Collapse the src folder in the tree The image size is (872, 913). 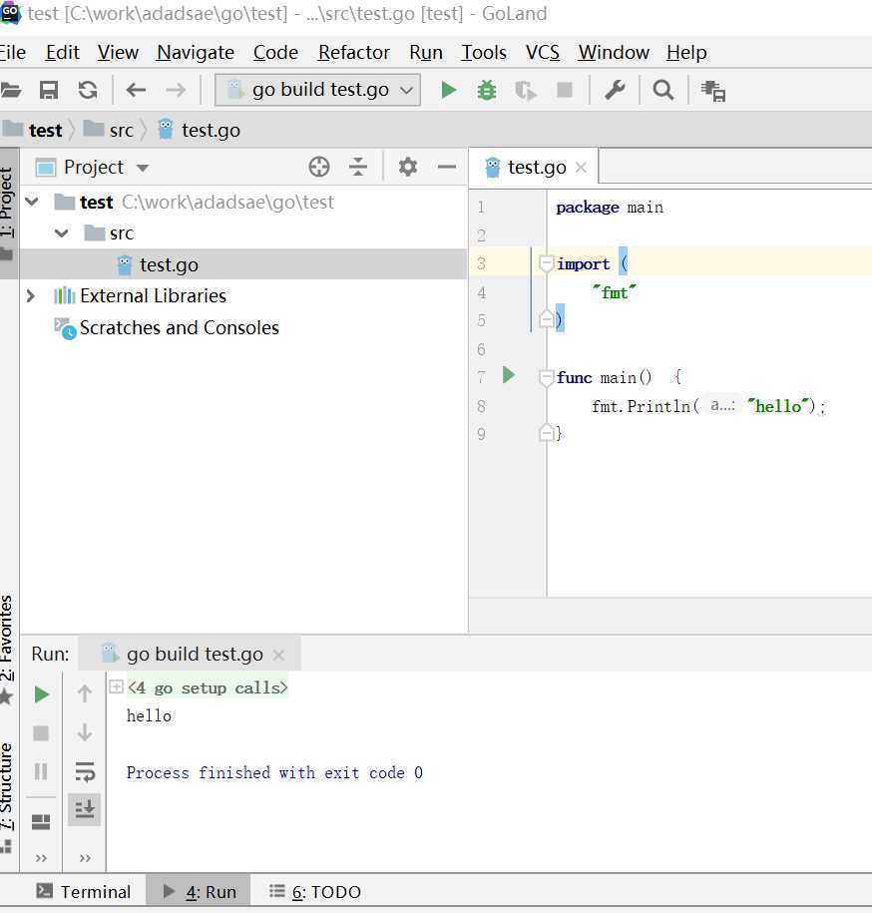(61, 233)
